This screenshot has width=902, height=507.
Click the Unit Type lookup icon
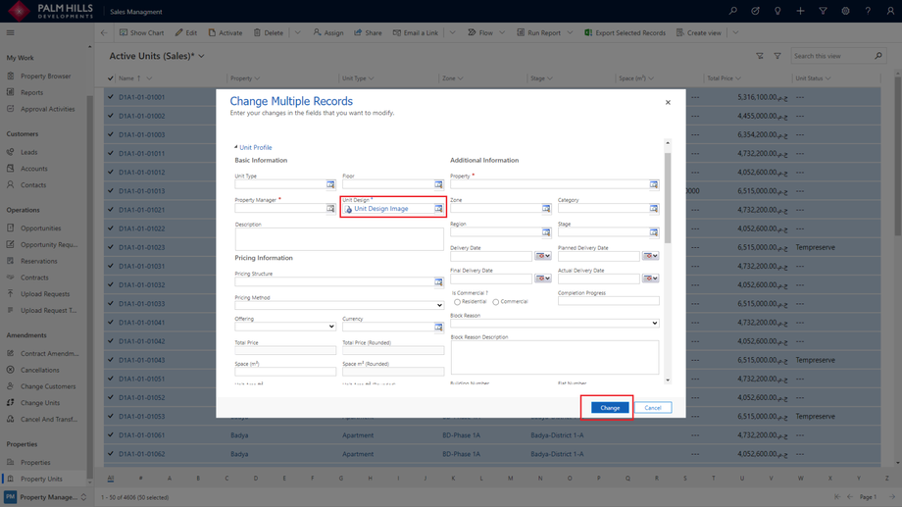(x=330, y=184)
